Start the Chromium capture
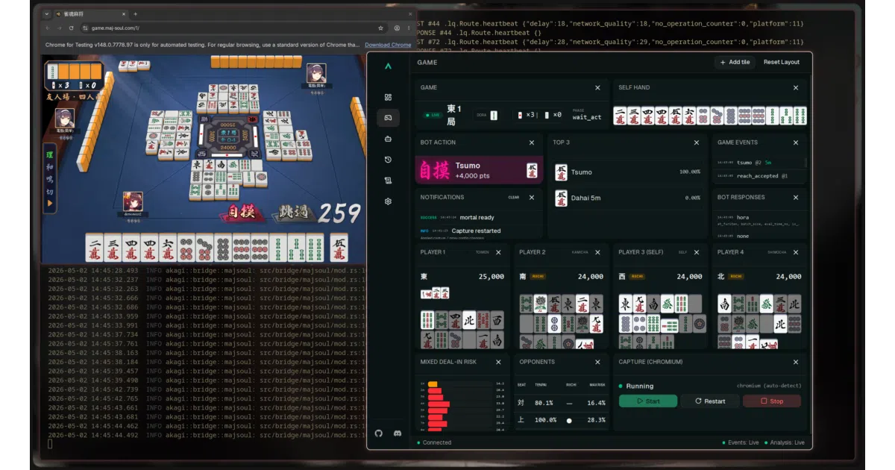This screenshot has height=470, width=895. point(648,401)
